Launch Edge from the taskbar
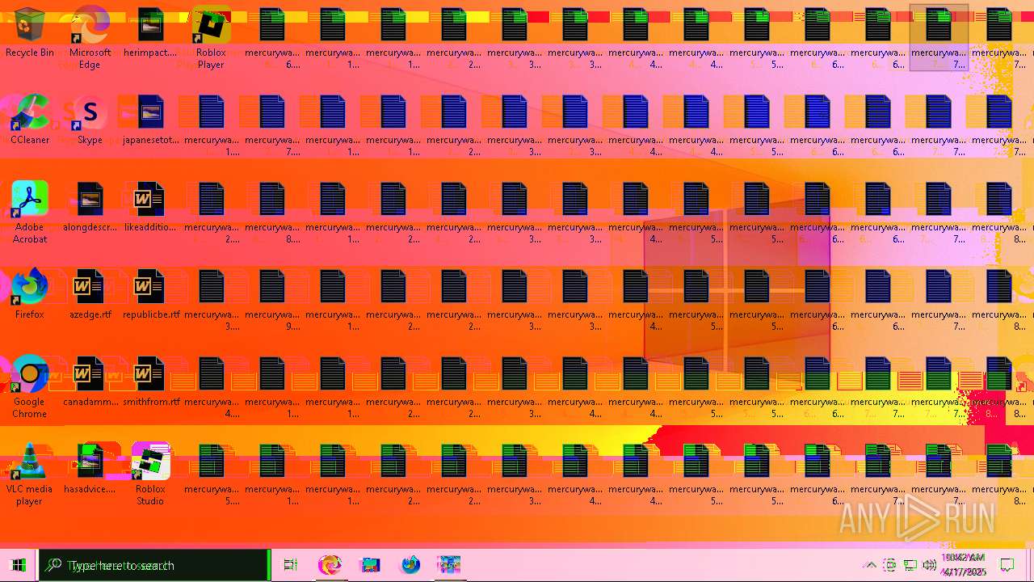The image size is (1034, 582). 330,565
